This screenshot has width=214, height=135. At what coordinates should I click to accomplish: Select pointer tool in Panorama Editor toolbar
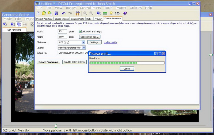(5, 24)
